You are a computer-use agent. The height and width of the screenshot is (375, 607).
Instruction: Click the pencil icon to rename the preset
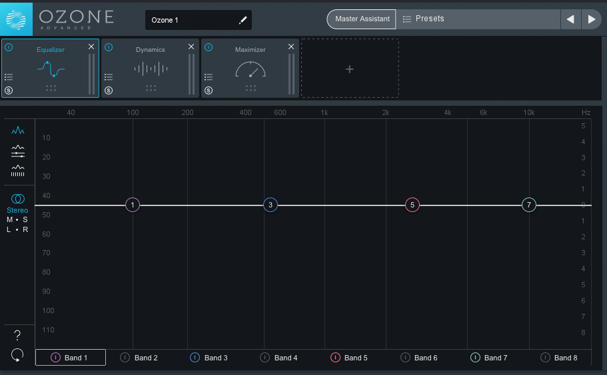[243, 21]
